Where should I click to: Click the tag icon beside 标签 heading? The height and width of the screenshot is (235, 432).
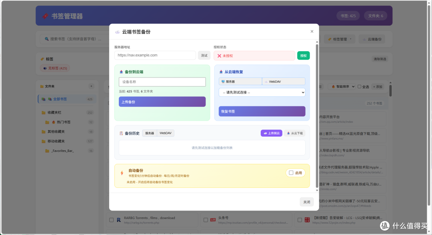42,59
